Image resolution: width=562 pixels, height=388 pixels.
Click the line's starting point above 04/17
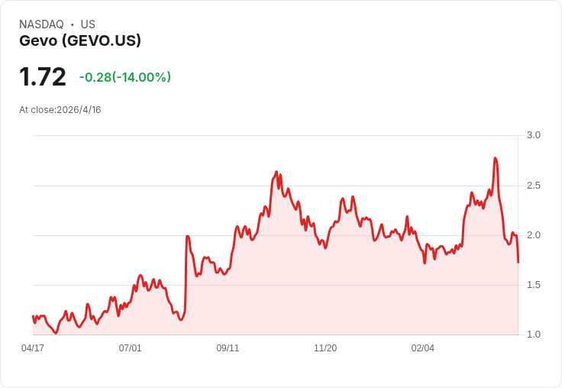[33, 315]
